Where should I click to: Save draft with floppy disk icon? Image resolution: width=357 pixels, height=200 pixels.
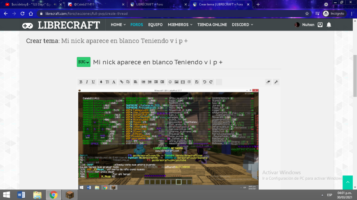197,82
